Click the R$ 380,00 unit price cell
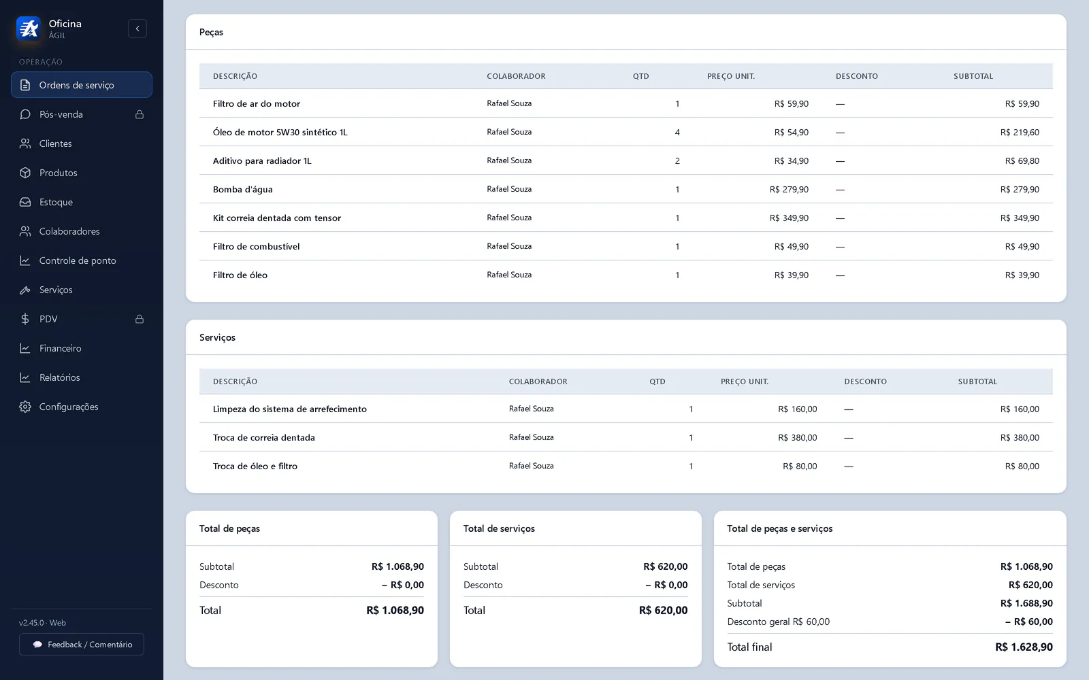This screenshot has height=680, width=1089. [x=798, y=437]
